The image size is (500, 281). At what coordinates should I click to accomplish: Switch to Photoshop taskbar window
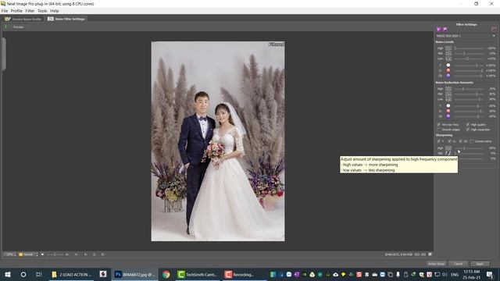click(x=134, y=274)
